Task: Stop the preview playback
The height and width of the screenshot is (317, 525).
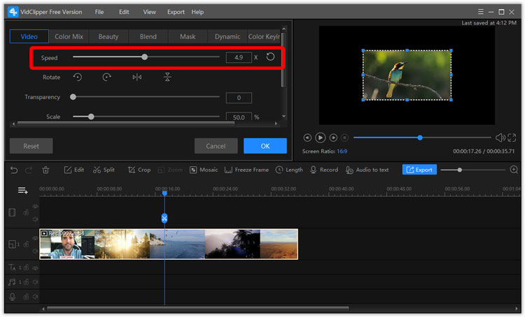Action: coord(344,138)
